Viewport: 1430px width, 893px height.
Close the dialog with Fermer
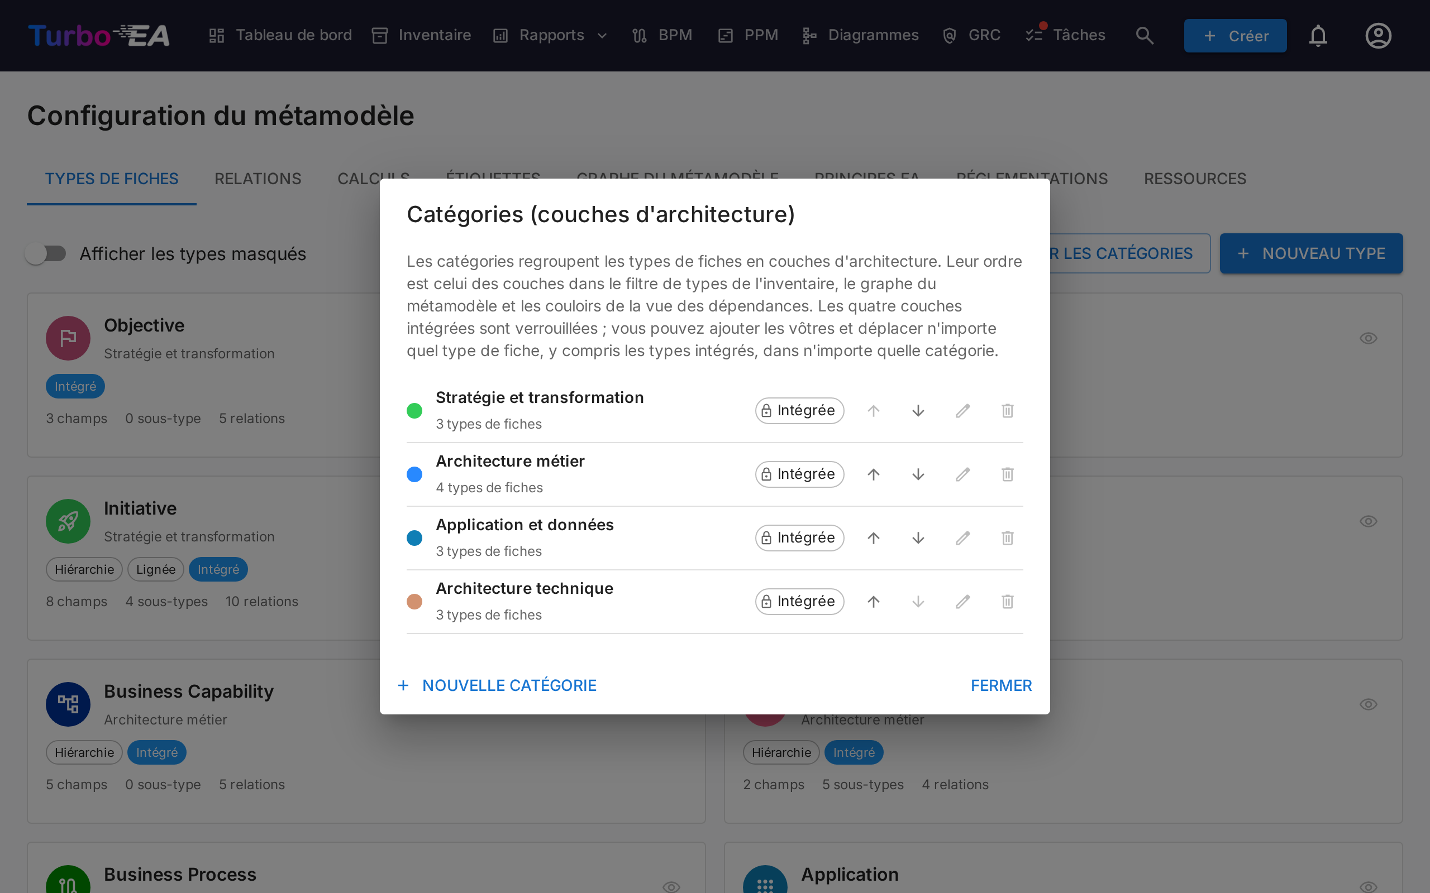pyautogui.click(x=1001, y=685)
